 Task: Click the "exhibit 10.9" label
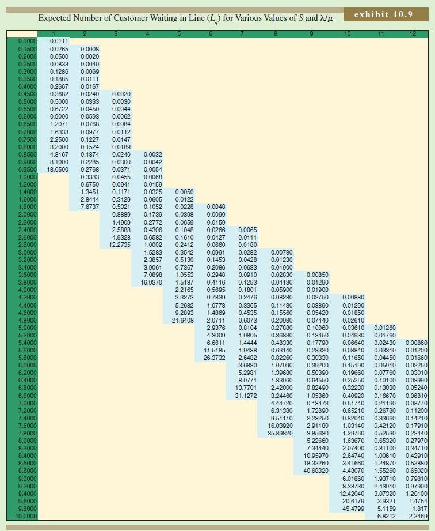(383, 14)
